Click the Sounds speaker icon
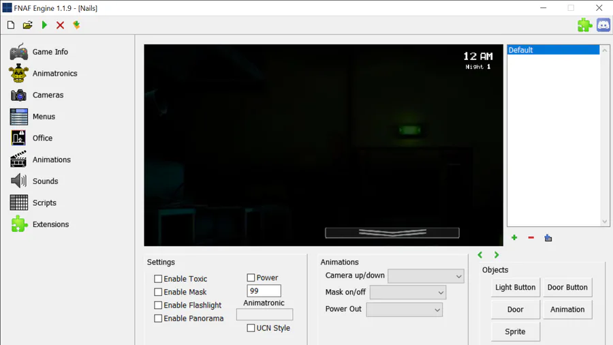The width and height of the screenshot is (613, 345). pos(19,181)
